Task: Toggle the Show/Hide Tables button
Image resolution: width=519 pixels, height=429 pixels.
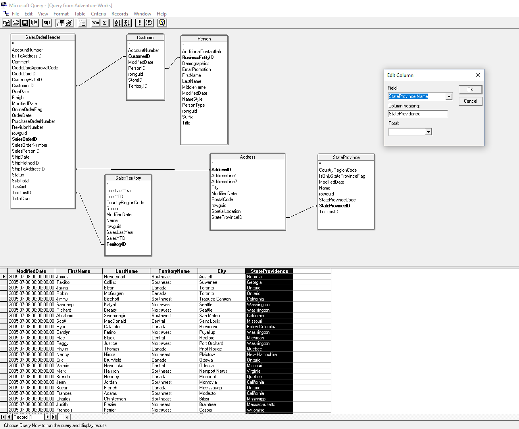Action: point(60,23)
